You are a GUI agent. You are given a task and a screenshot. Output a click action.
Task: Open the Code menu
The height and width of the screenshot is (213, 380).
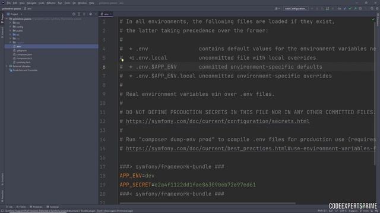tap(42, 3)
